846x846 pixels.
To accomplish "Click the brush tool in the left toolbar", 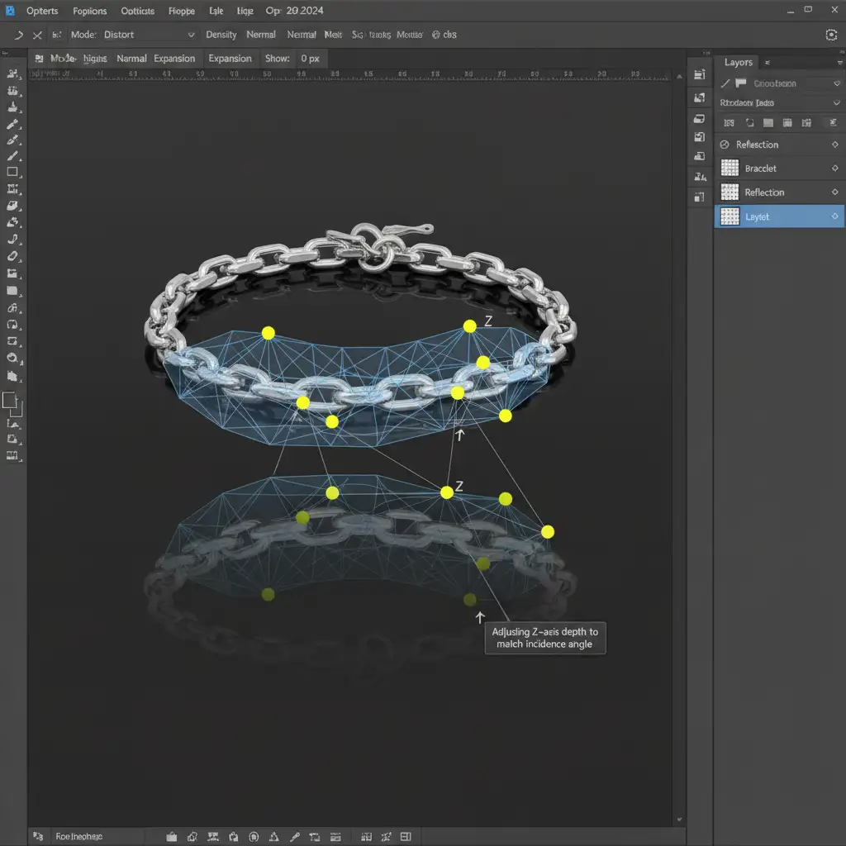I will 12,156.
